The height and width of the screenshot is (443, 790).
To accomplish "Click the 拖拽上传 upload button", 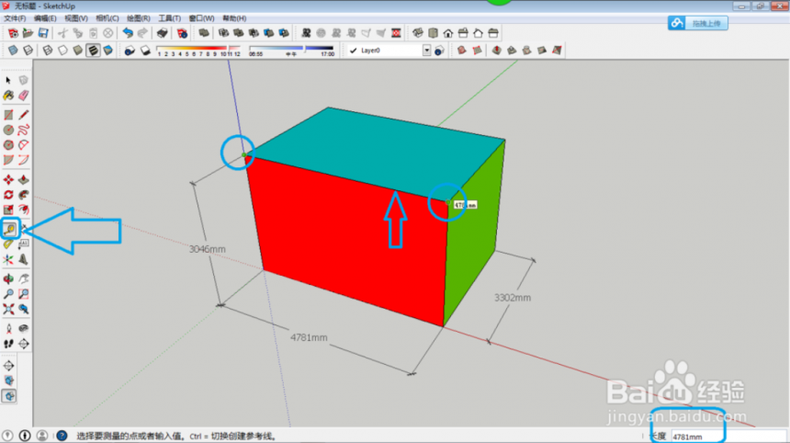I will [698, 23].
